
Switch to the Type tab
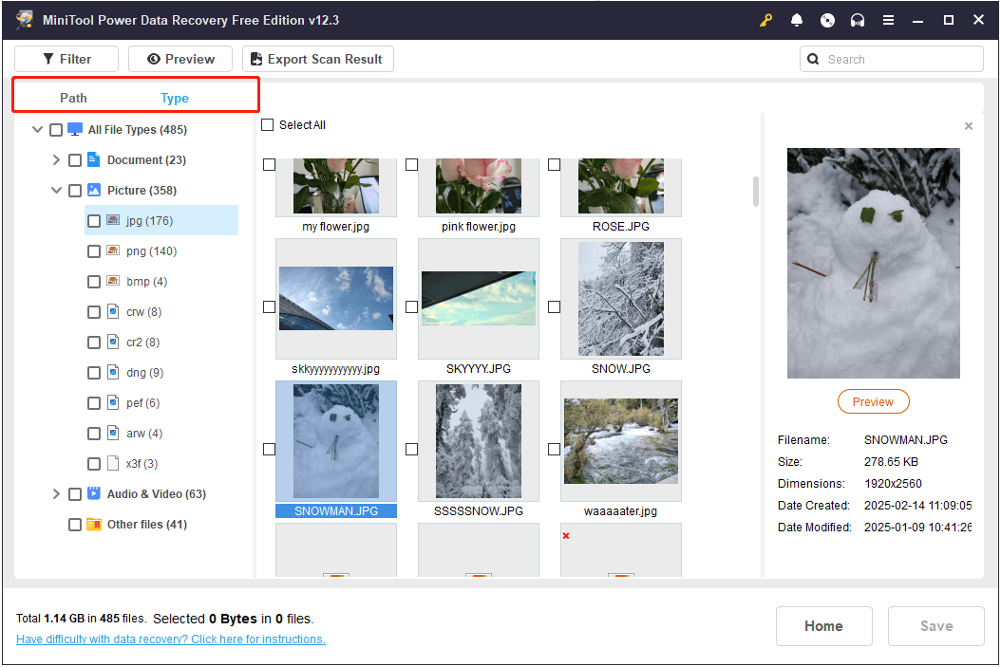175,98
